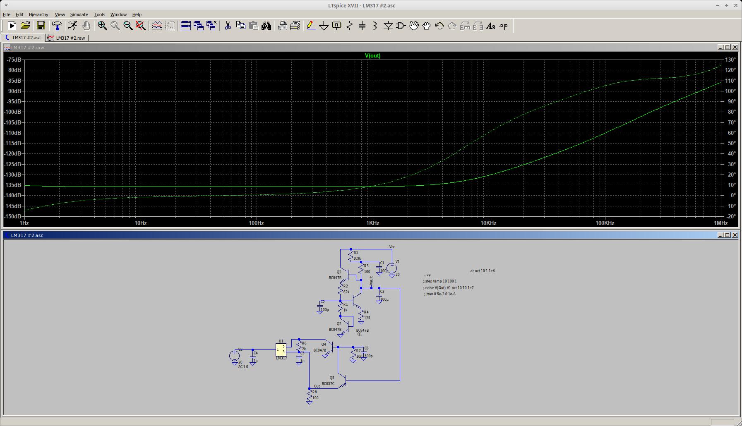Click the Undo arrow icon
Image resolution: width=742 pixels, height=426 pixels.
[439, 26]
